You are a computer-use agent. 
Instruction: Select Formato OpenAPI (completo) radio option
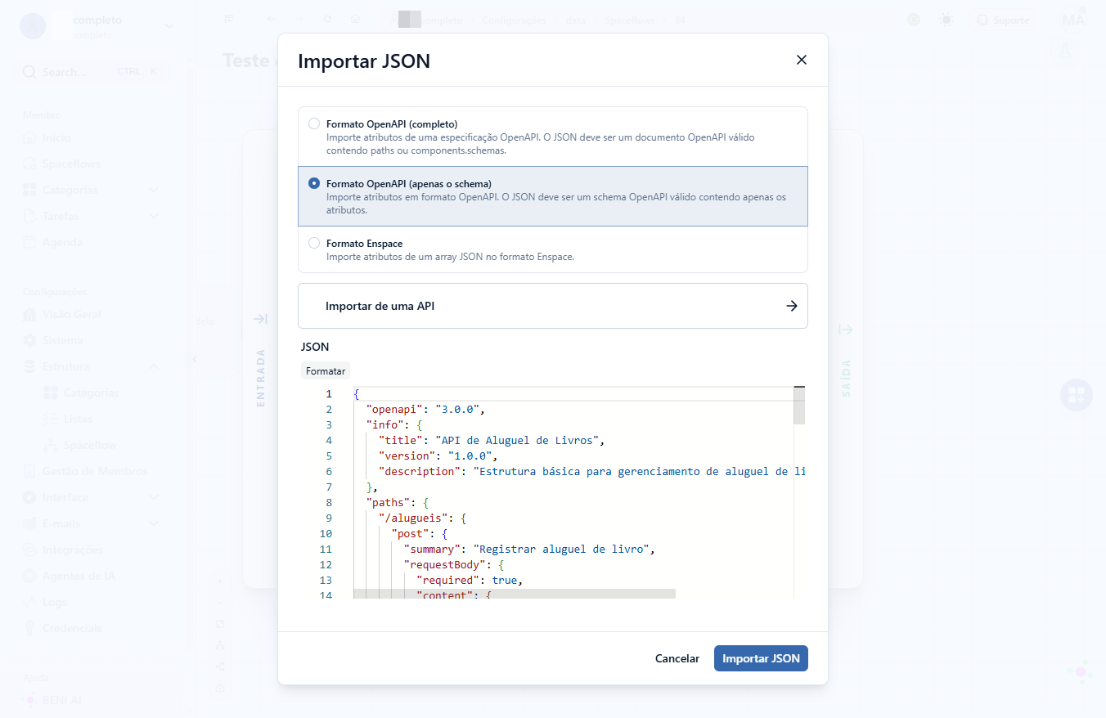point(314,123)
